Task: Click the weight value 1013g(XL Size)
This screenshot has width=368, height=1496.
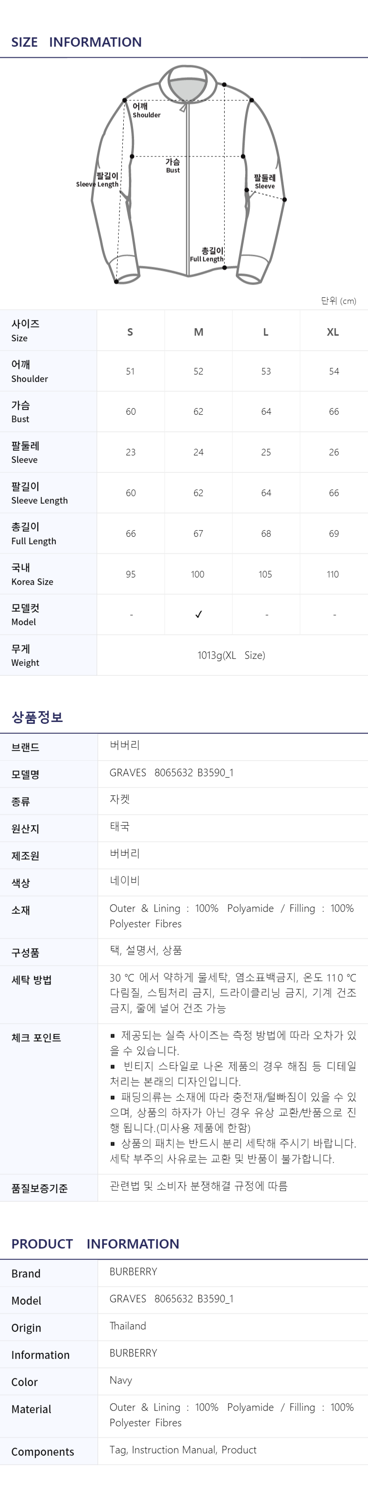Action: click(x=231, y=655)
